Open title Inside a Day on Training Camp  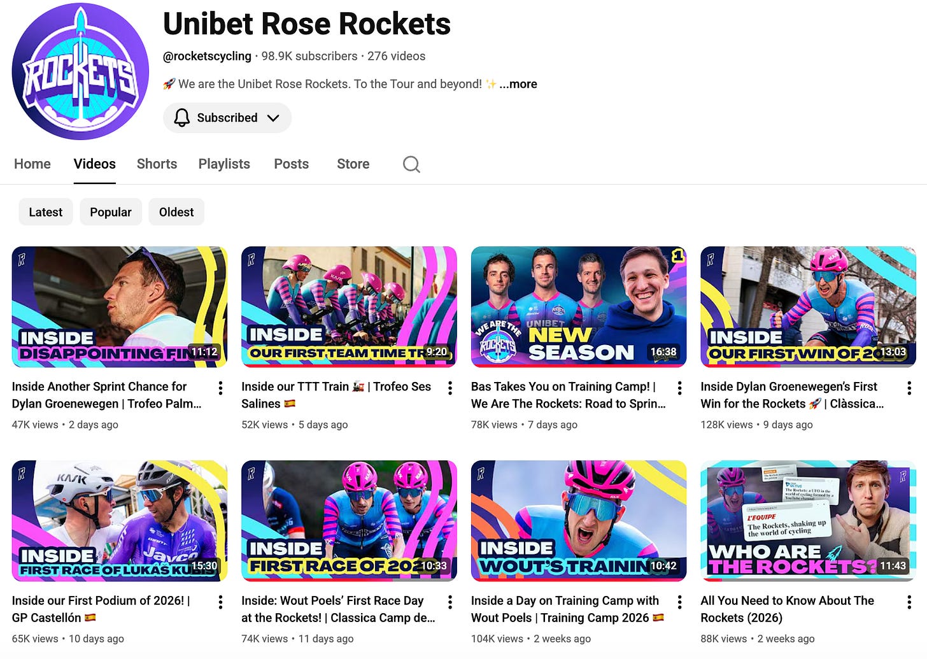(x=567, y=609)
